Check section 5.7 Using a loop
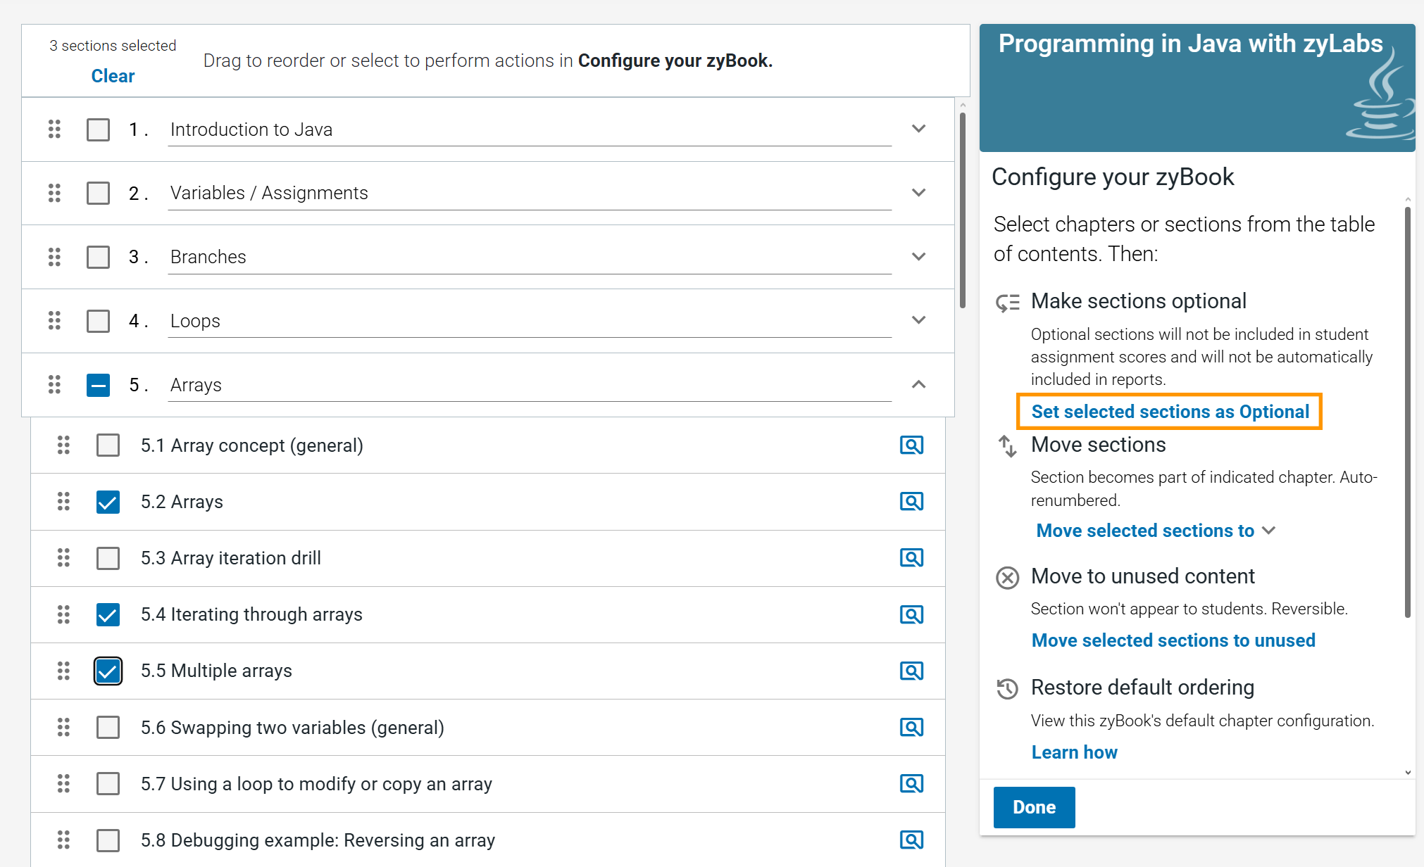1424x867 pixels. coord(108,783)
